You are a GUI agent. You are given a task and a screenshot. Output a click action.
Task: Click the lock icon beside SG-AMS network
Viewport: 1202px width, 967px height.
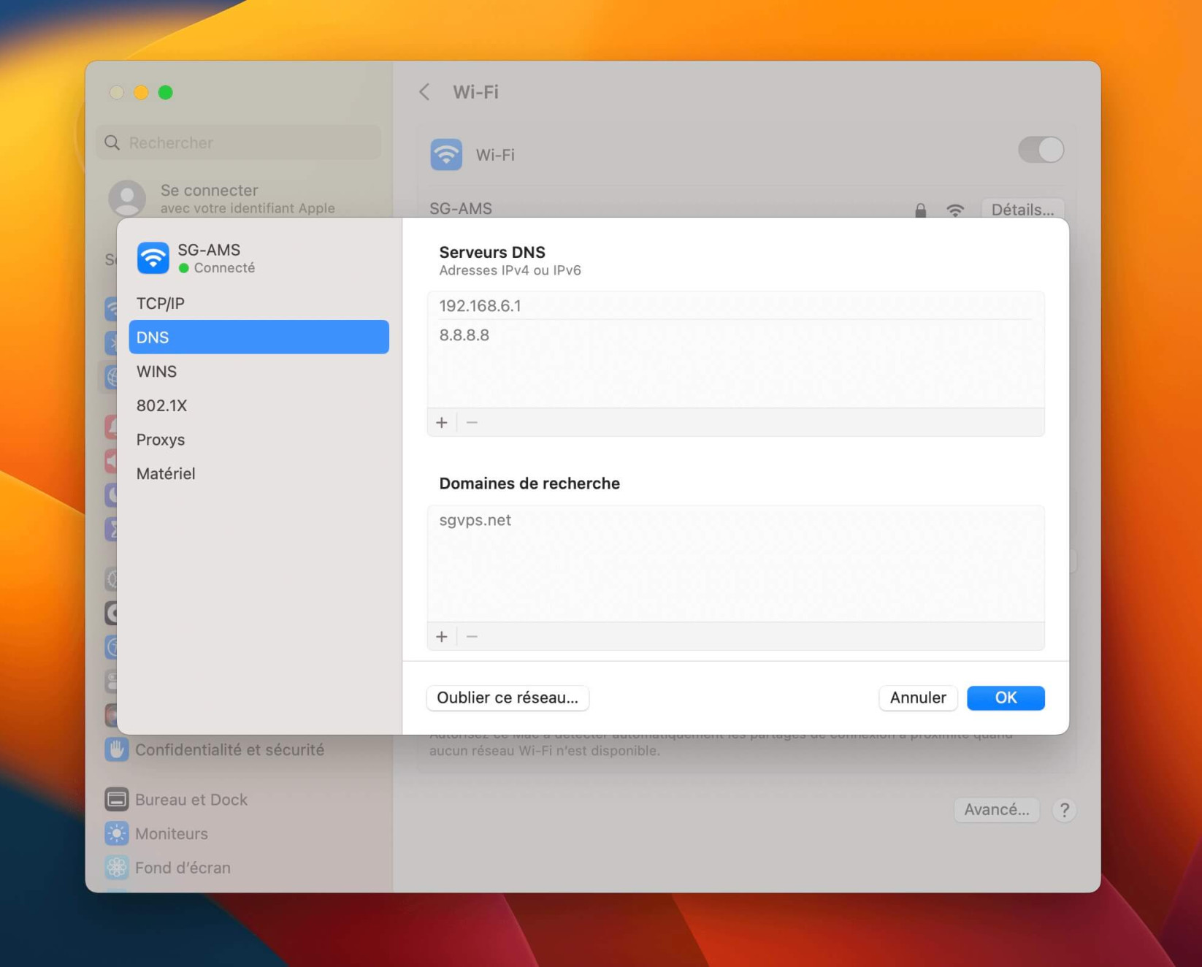tap(920, 210)
